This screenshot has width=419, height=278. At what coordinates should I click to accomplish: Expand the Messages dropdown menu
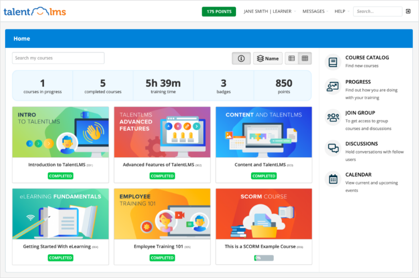point(315,11)
